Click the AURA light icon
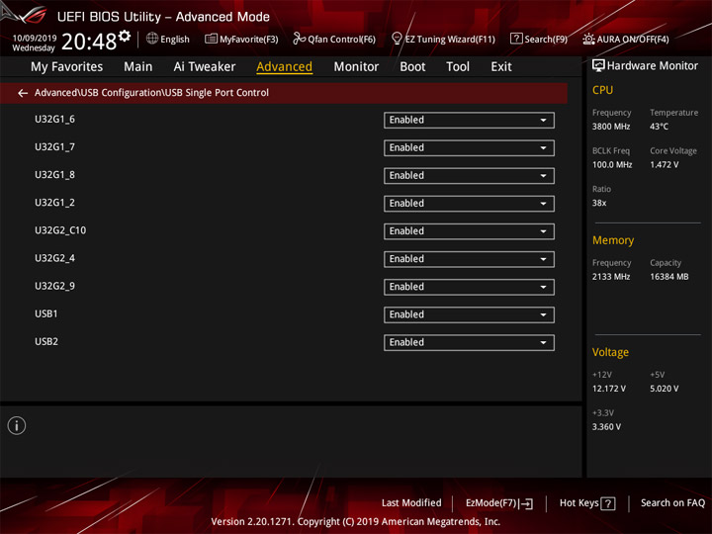This screenshot has width=712, height=534. coord(588,39)
